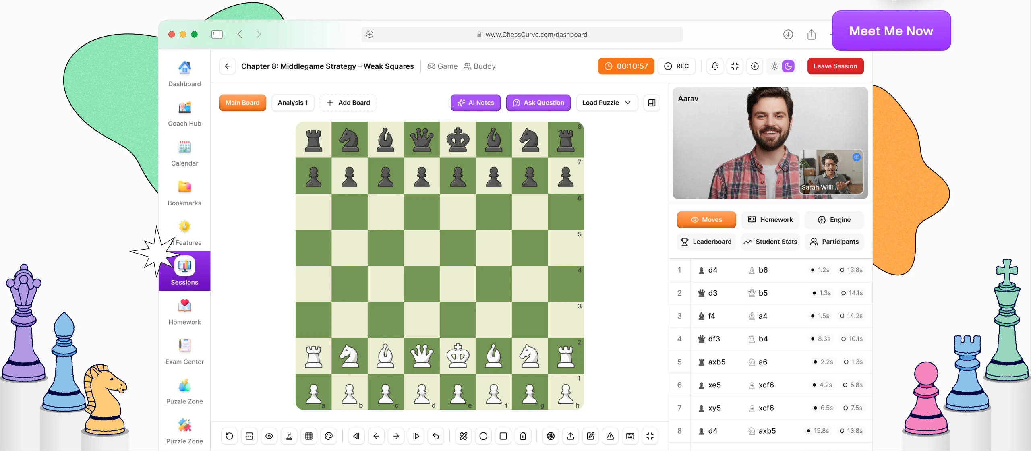Delete annotations with trash icon

[x=523, y=436]
